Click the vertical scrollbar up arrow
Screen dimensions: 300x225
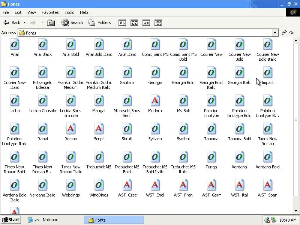click(296, 40)
